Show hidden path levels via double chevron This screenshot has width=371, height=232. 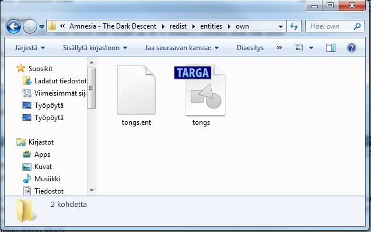pos(62,26)
